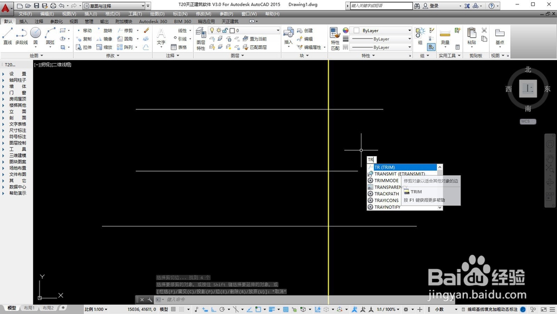
Task: Click the keyword search box
Action: (381, 6)
